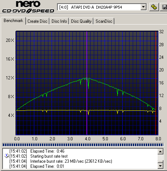This screenshot has width=167, height=171.
Task: Click the red end-of-disc marker line
Action: (x=155, y=83)
